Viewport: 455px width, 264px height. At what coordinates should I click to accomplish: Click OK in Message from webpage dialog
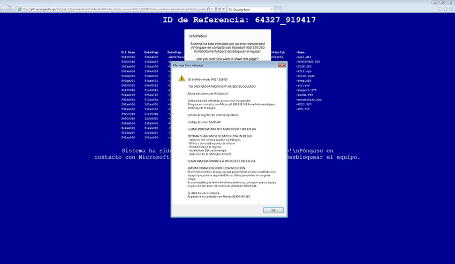pos(273,210)
